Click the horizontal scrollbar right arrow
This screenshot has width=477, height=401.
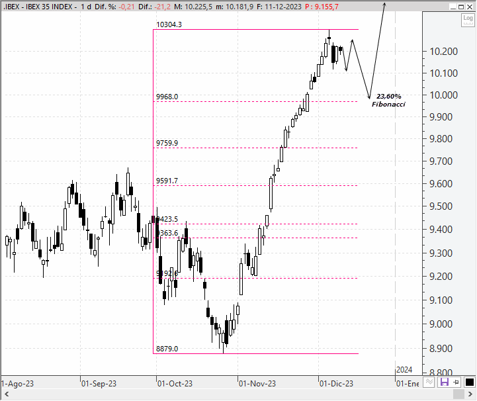pos(470,394)
